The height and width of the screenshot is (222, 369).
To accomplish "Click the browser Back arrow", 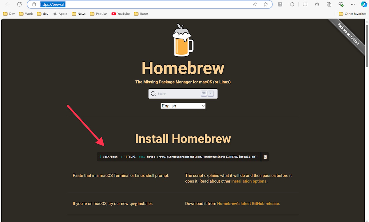I will point(8,4).
